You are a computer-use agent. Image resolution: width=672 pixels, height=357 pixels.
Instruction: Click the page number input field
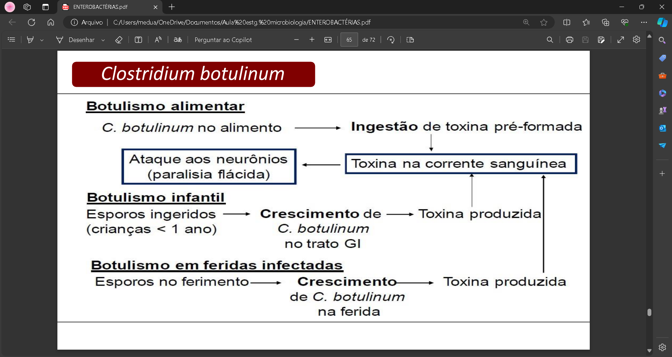(349, 40)
